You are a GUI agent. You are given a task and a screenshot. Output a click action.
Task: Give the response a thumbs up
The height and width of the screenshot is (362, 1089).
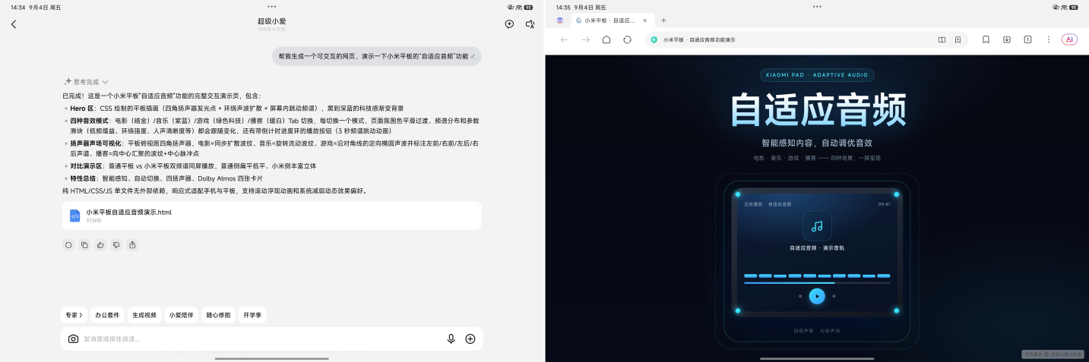pyautogui.click(x=100, y=245)
